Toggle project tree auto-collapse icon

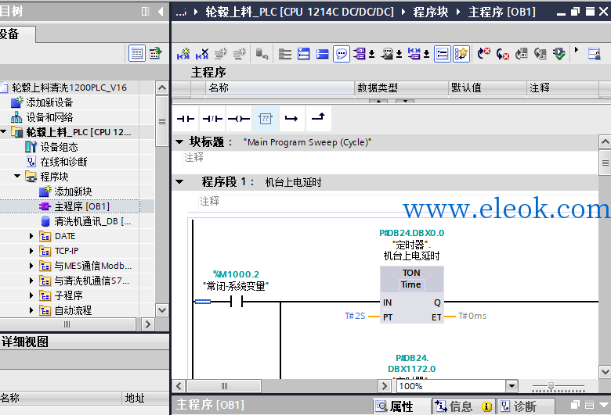pos(146,11)
